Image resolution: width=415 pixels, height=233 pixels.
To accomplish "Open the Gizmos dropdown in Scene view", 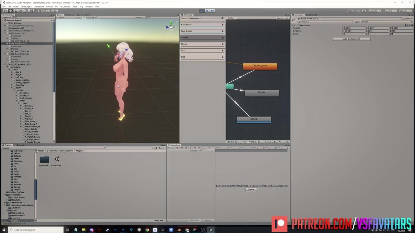I will [x=139, y=17].
